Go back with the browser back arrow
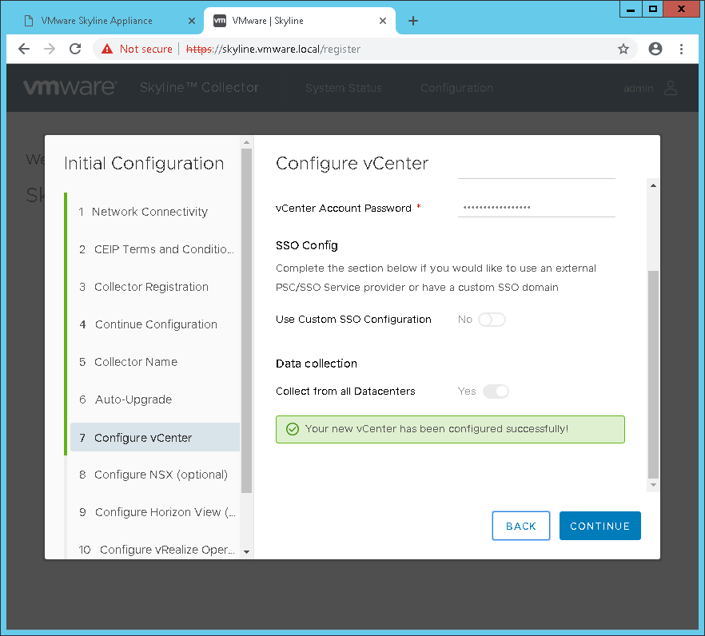The width and height of the screenshot is (705, 636). click(x=24, y=49)
